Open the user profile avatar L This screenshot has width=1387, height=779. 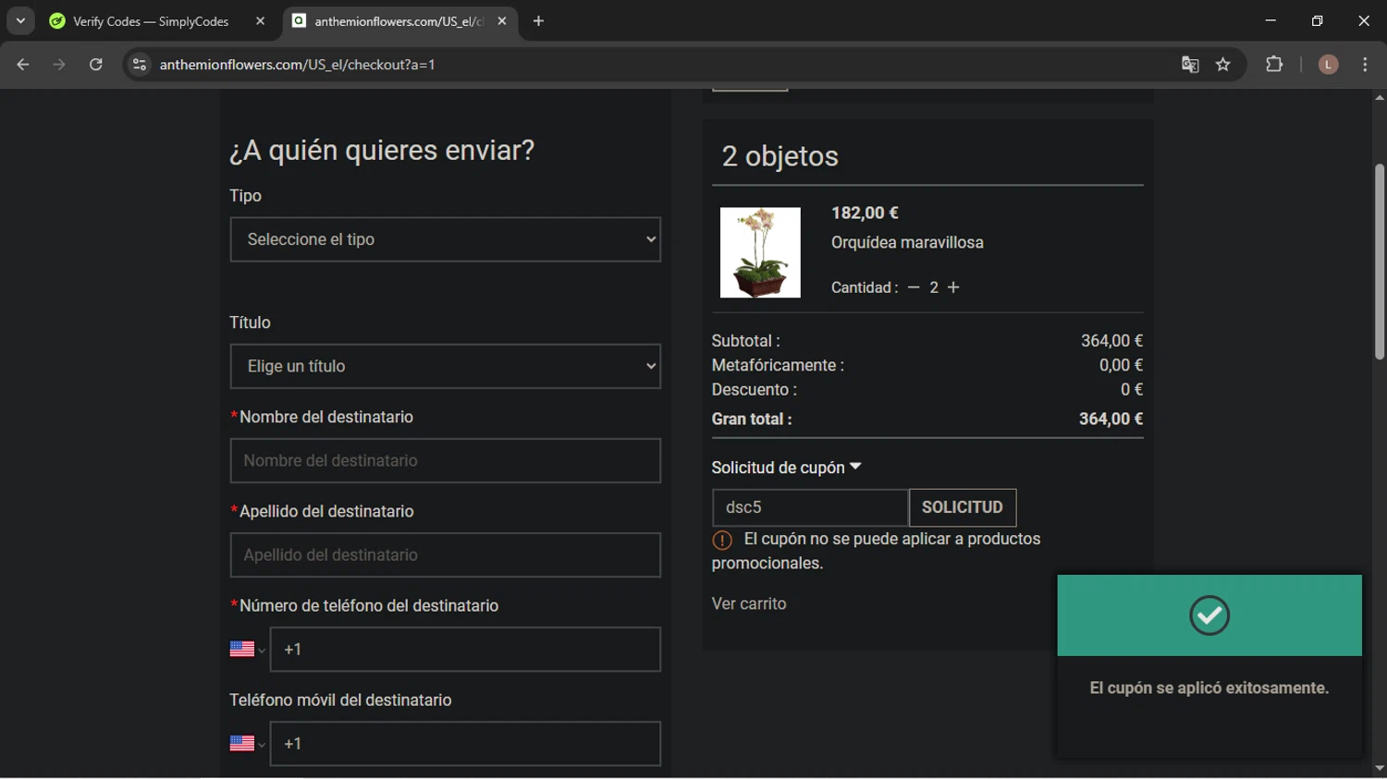1328,65
